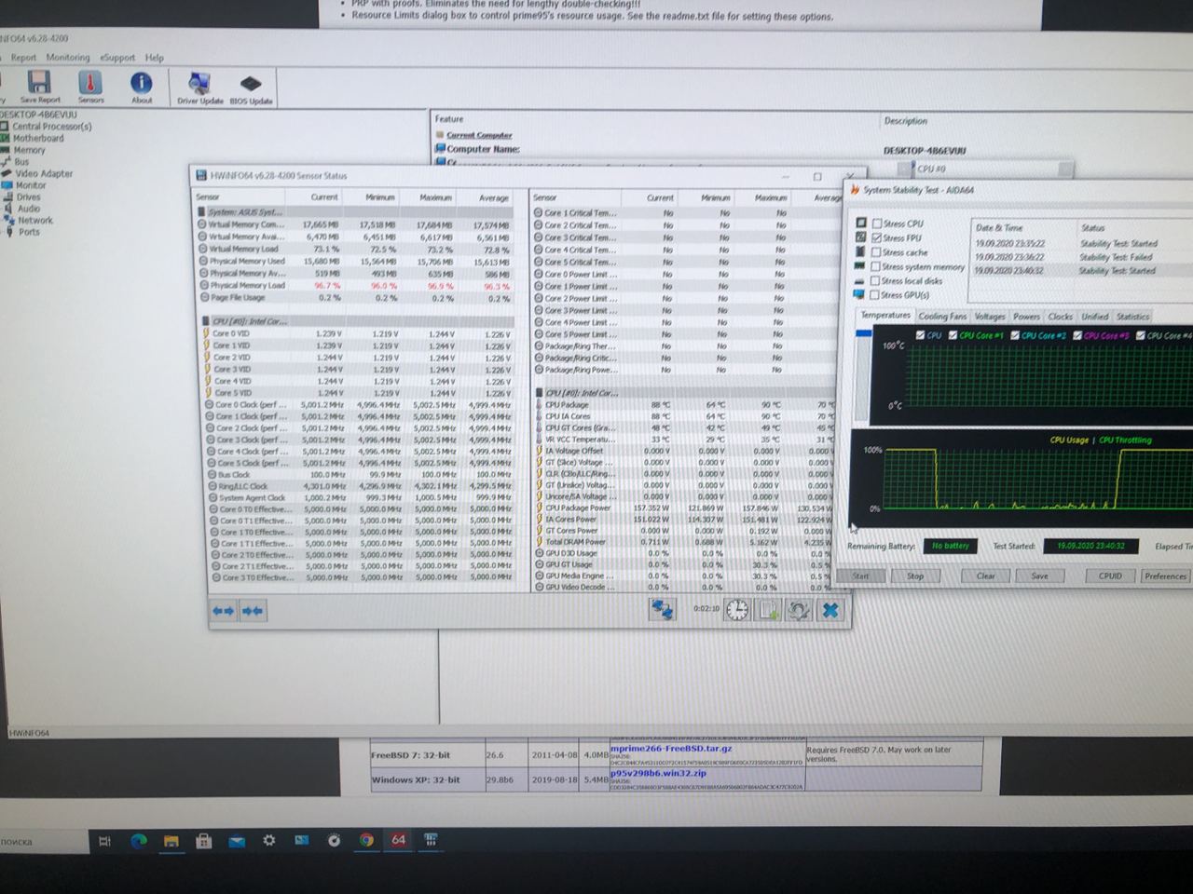Open the Mail app from the taskbar
Image resolution: width=1193 pixels, height=894 pixels.
(x=236, y=841)
